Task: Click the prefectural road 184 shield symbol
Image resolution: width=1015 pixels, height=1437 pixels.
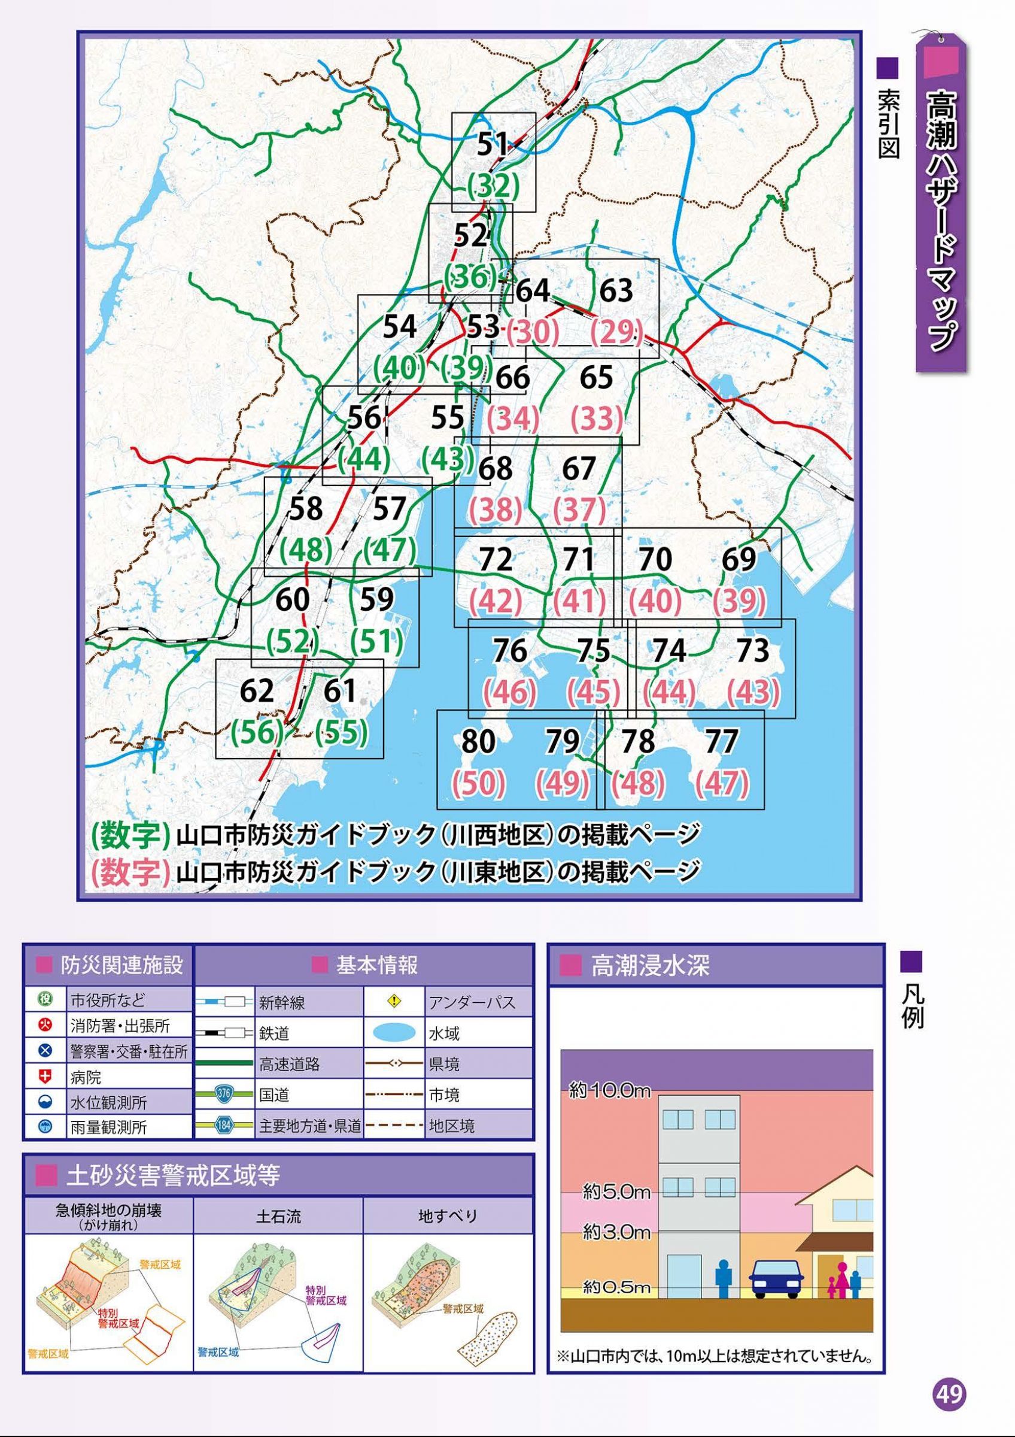Action: pos(224,1125)
